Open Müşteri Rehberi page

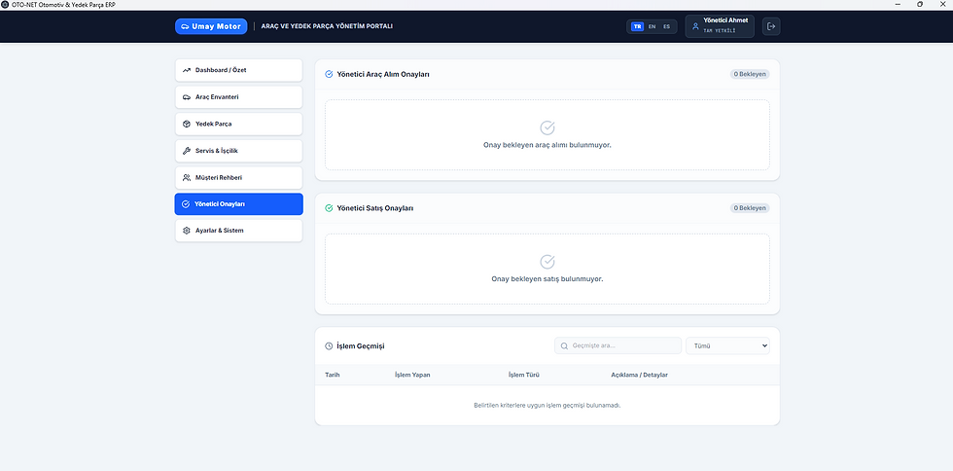[x=239, y=178]
